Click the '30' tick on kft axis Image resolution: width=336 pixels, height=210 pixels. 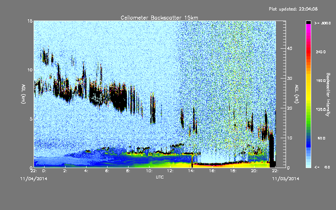coord(289,78)
